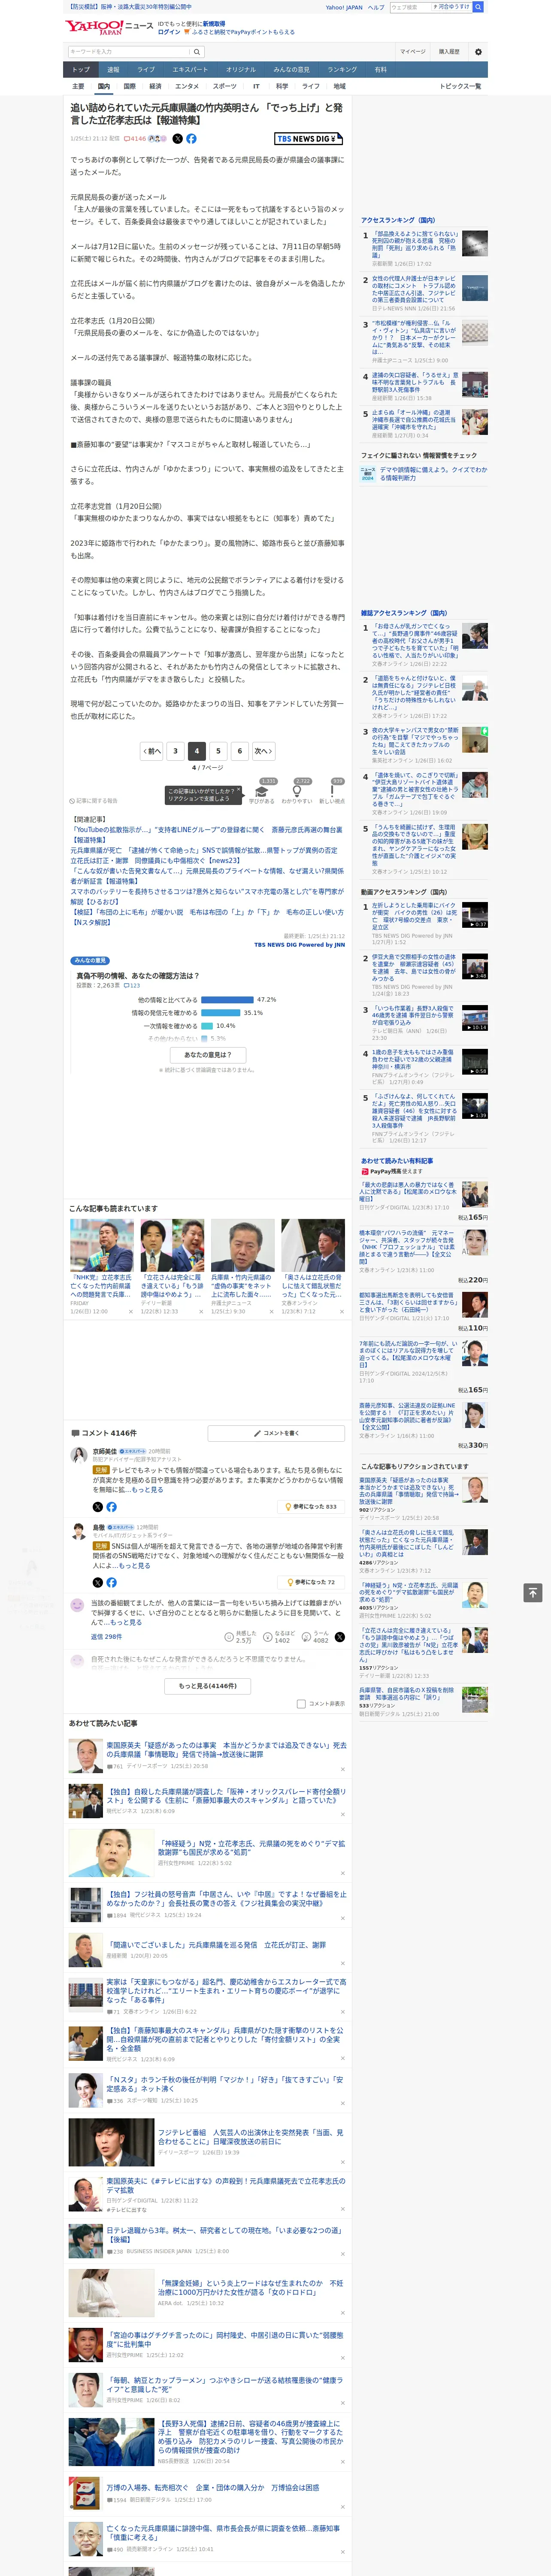Viewport: 551px width, 2576px height.
Task: Open the 河合ゆうすけ dropdown in the top bar
Action: (451, 7)
